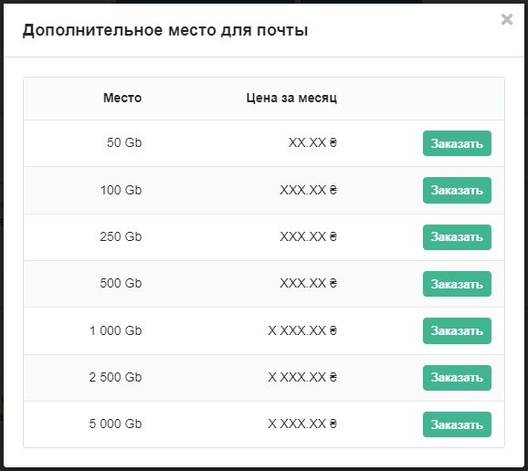Order the 100 Gb mail storage plan
This screenshot has width=528, height=471.
click(457, 191)
